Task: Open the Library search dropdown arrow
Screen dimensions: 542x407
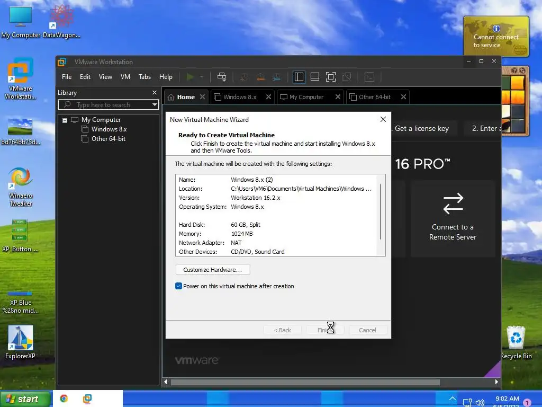Action: tap(155, 104)
